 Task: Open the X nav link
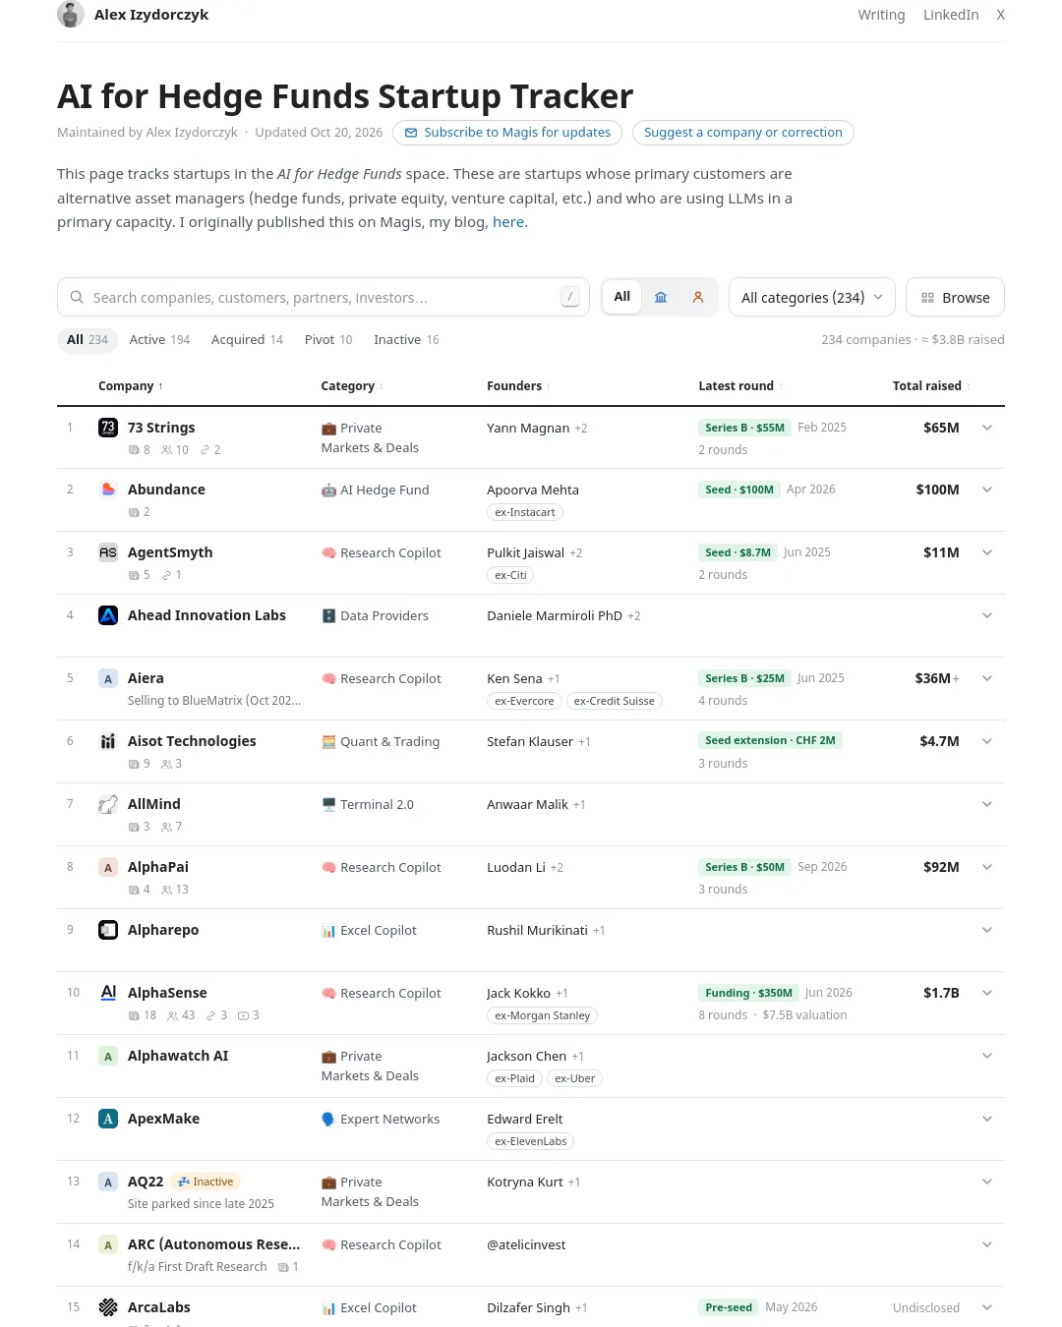click(1000, 15)
